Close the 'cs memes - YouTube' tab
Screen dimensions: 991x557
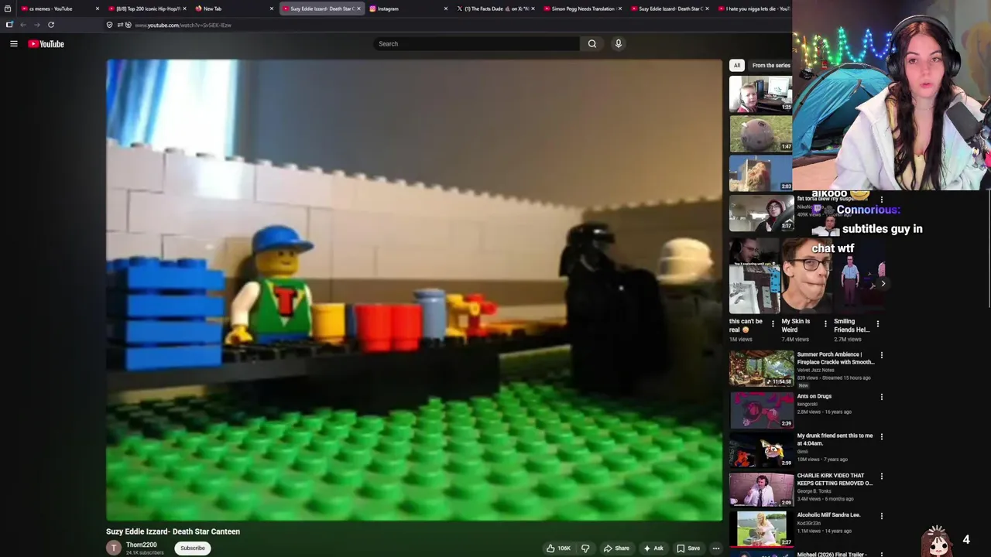[x=98, y=9]
